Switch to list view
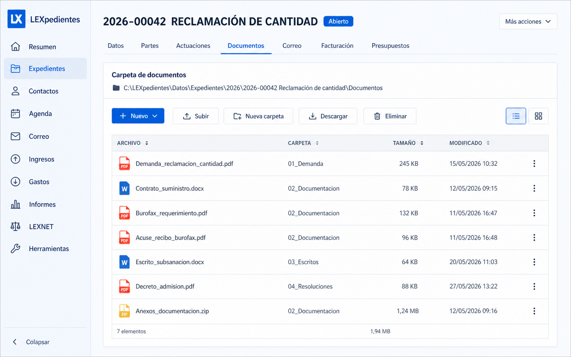This screenshot has width=571, height=357. (516, 116)
